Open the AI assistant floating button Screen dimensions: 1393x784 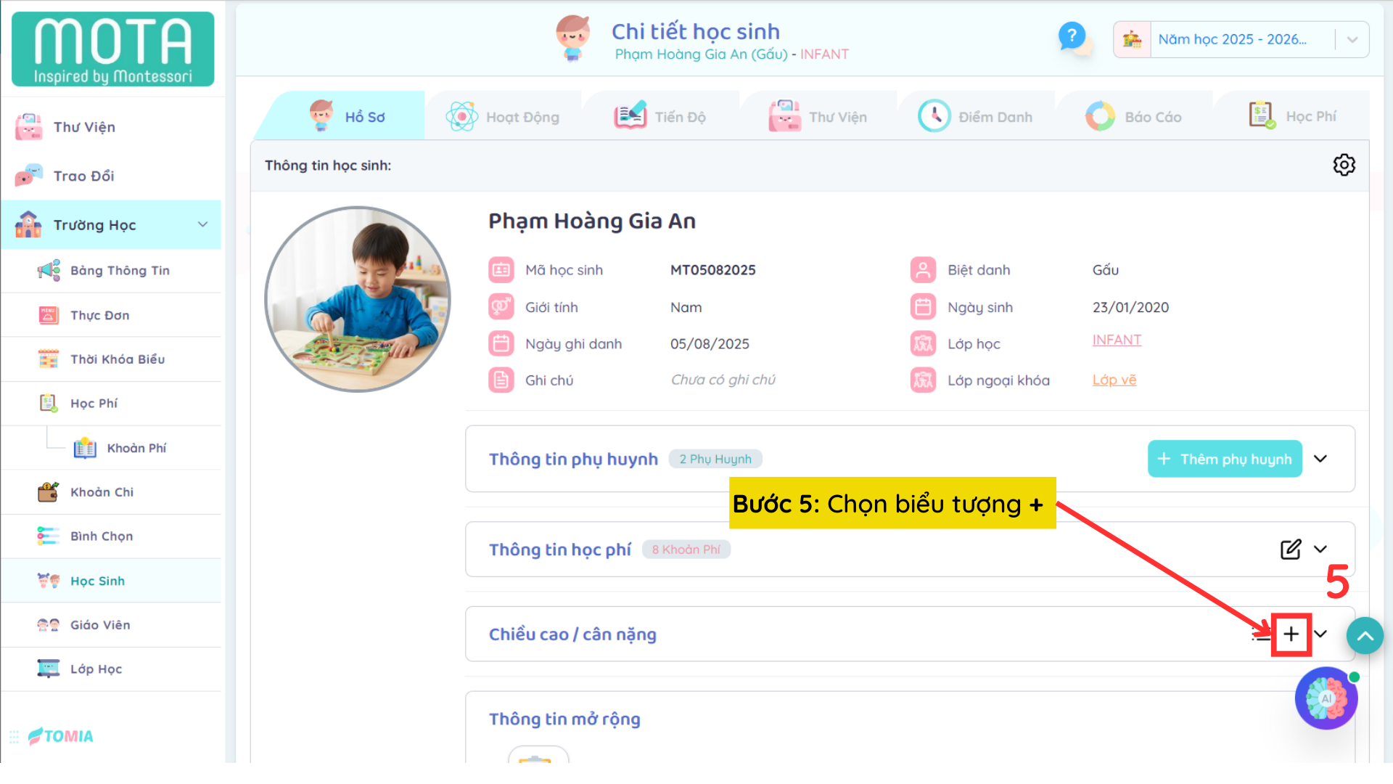[x=1326, y=698]
